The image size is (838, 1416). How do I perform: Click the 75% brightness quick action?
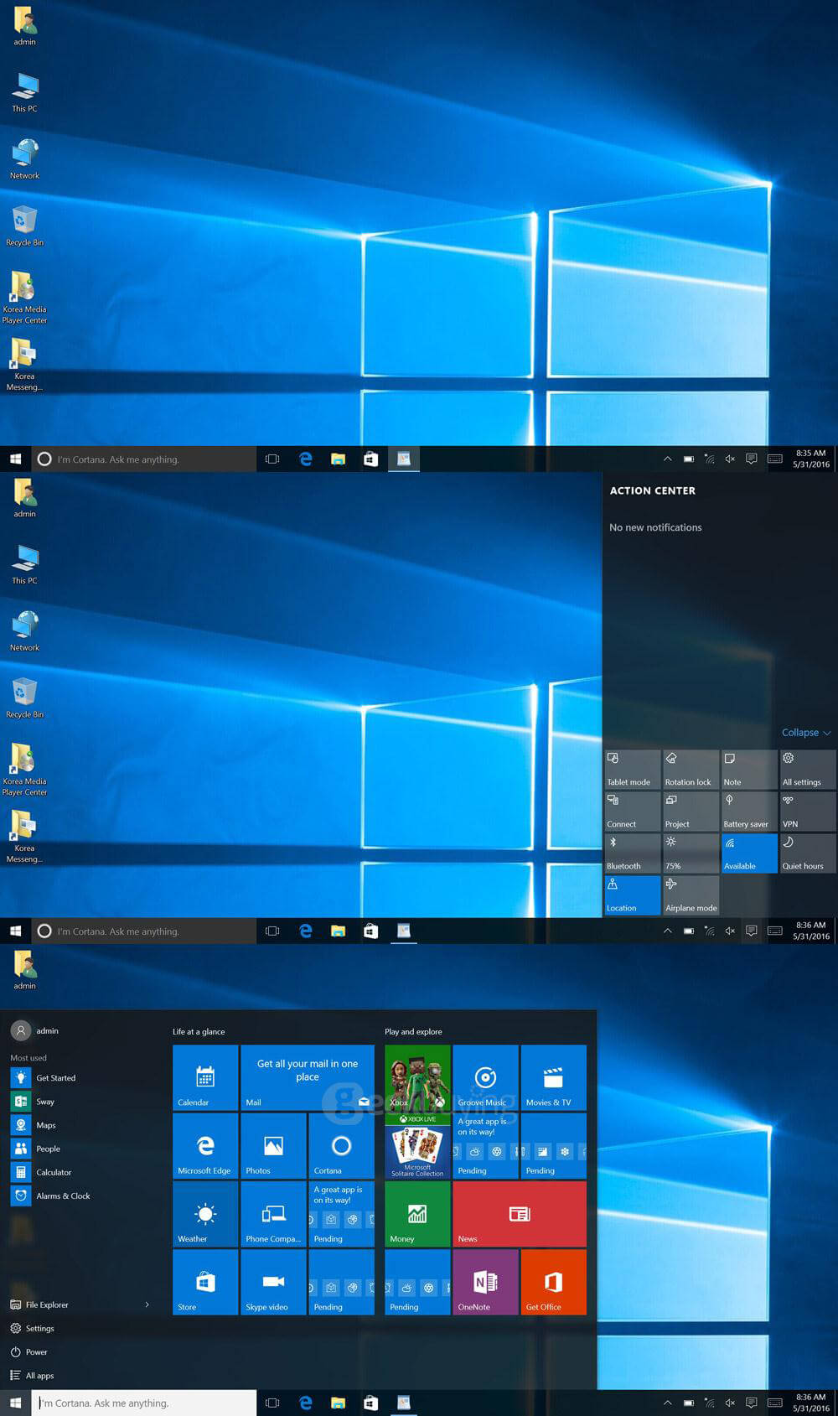691,853
